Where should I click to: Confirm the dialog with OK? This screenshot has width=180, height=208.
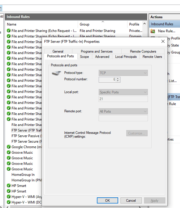coord(107,200)
